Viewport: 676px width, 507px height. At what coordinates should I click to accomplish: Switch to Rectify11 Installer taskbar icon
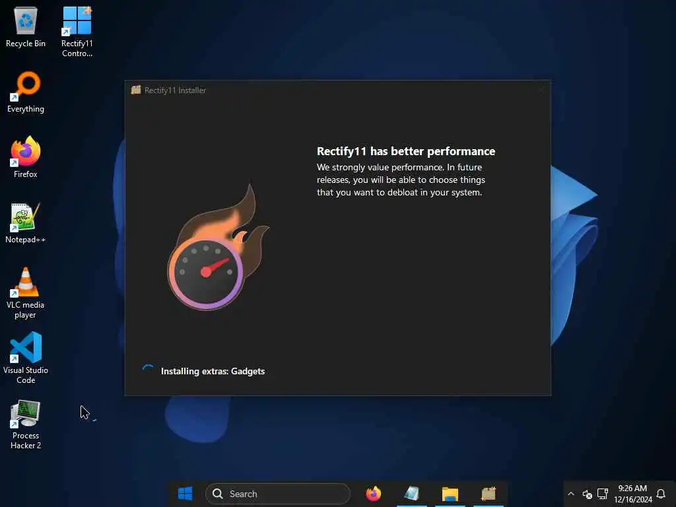coord(489,494)
